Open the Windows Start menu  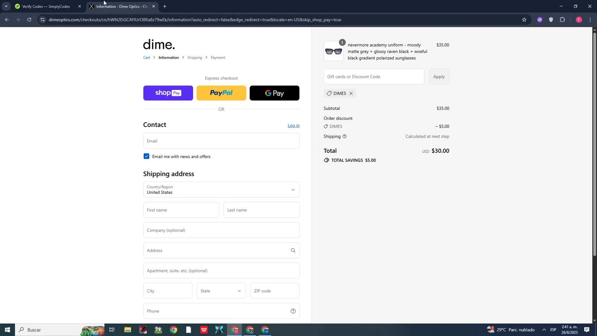[x=7, y=330]
